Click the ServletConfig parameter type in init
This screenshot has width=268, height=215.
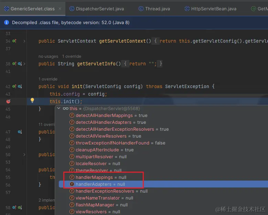tap(103, 86)
